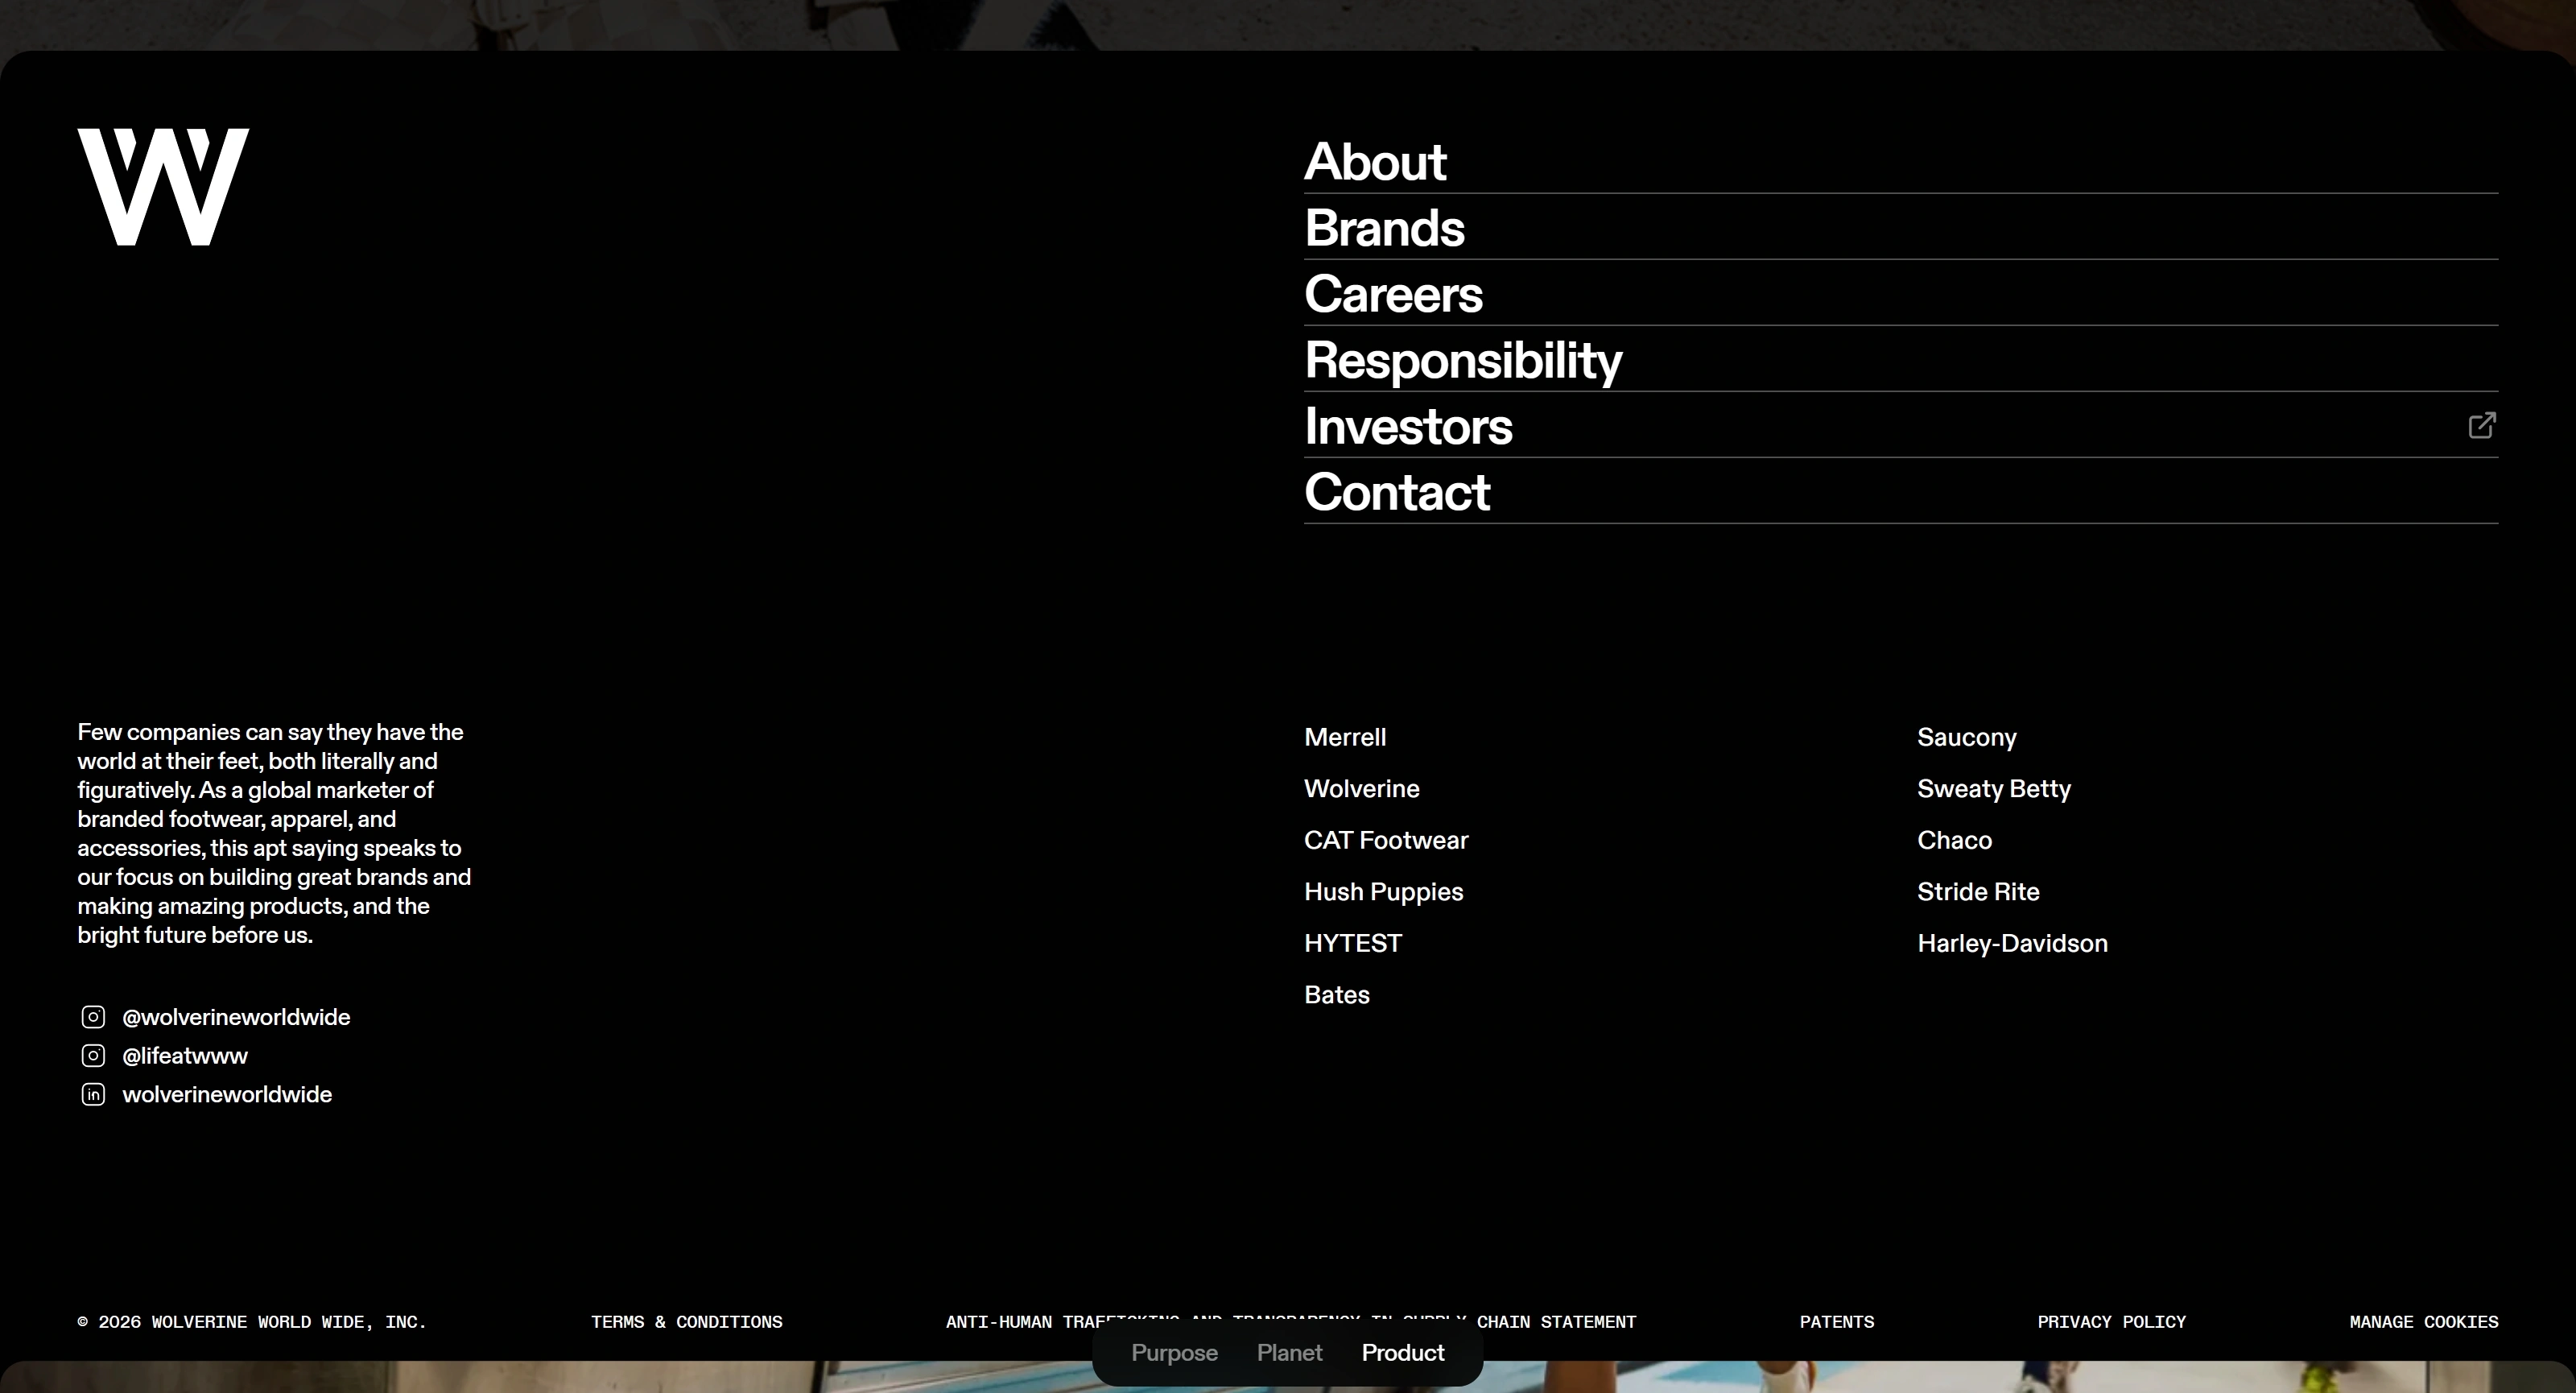This screenshot has height=1393, width=2576.
Task: Open the About footer link
Action: pos(1375,162)
